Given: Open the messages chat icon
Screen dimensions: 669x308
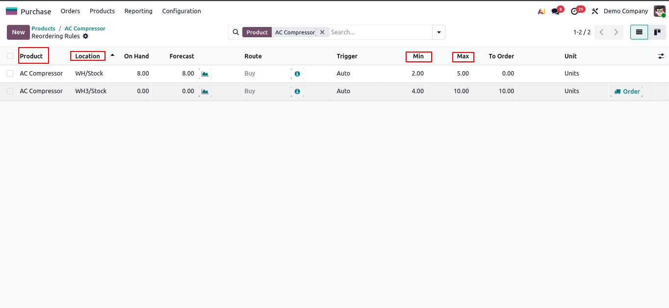Looking at the screenshot, I should click(x=555, y=11).
